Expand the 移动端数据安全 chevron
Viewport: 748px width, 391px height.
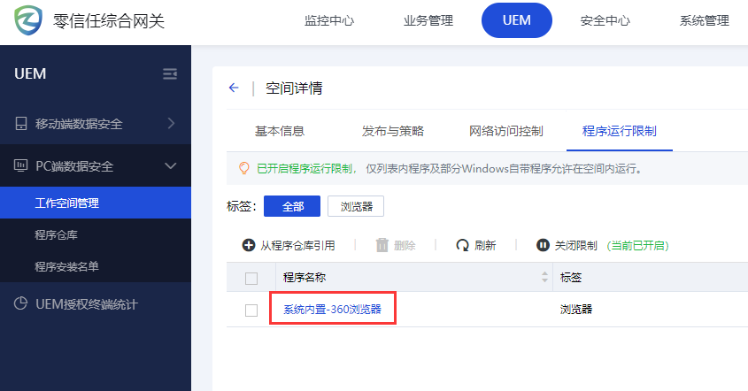pyautogui.click(x=171, y=124)
